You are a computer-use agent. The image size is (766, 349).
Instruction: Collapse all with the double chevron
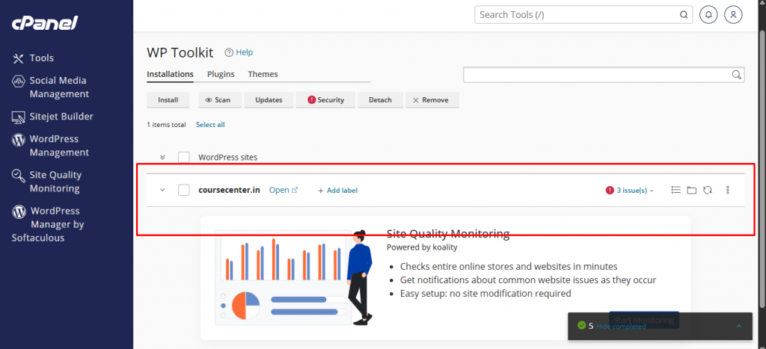(x=162, y=157)
